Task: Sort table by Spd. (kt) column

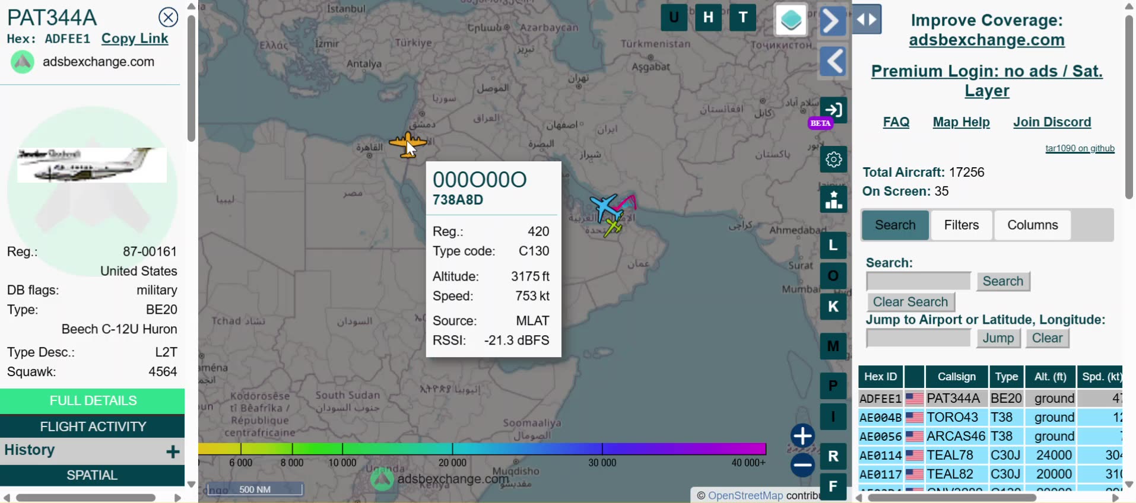Action: (x=1100, y=377)
